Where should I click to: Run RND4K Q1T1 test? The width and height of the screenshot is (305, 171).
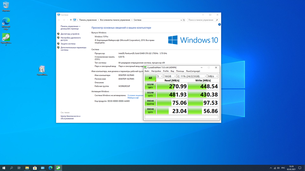tap(150, 111)
